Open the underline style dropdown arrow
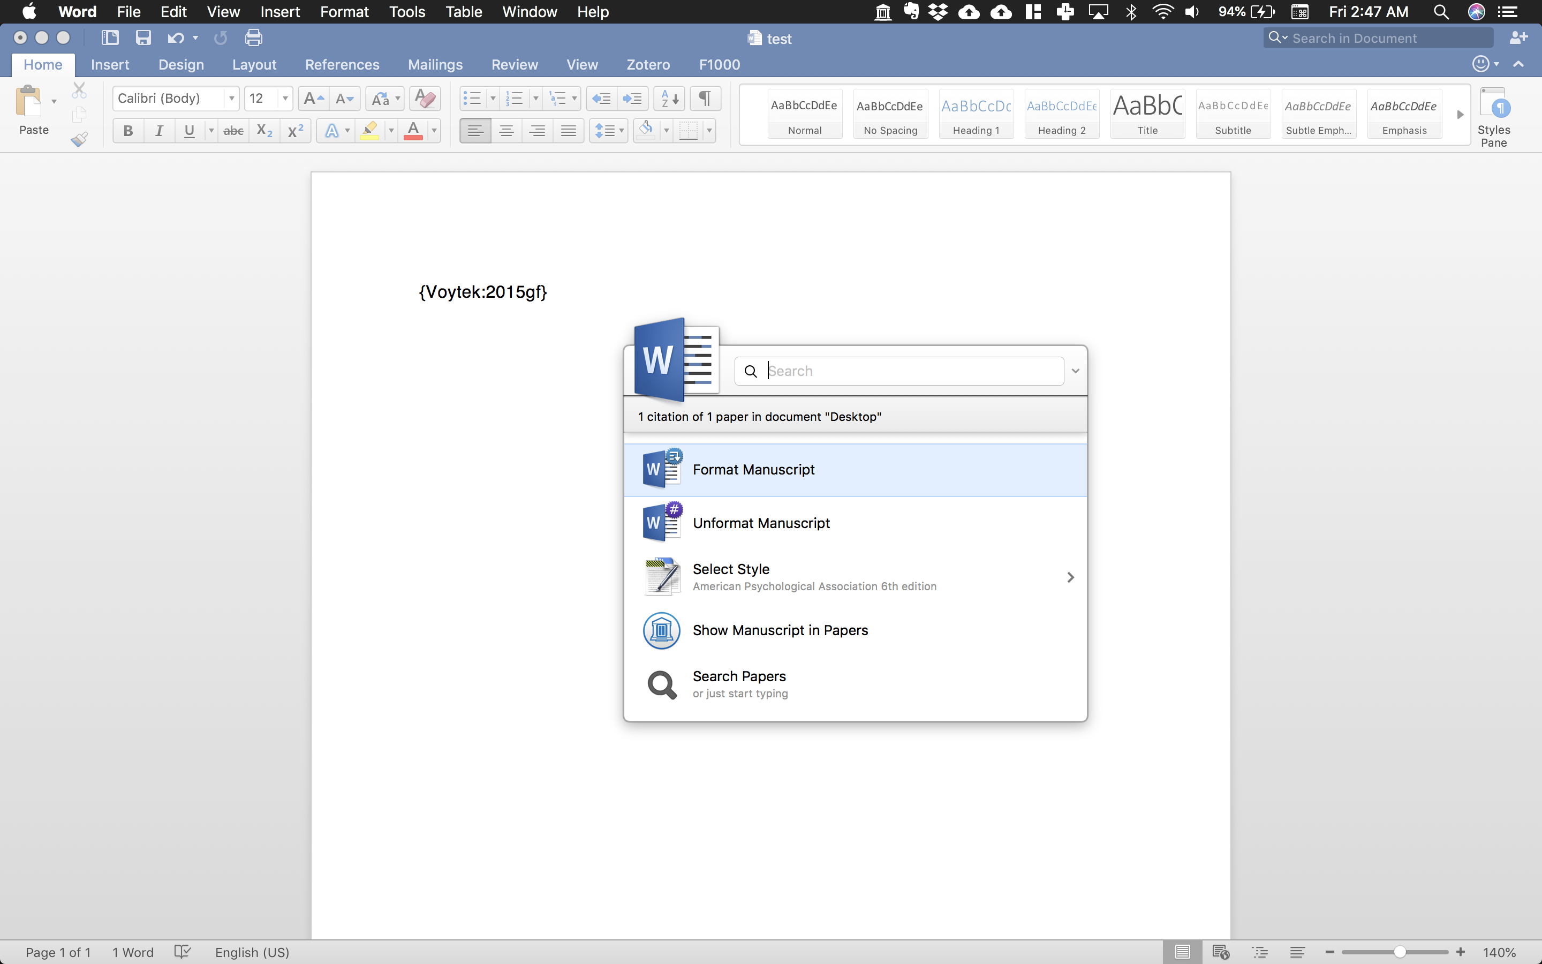Viewport: 1542px width, 964px height. 211,131
